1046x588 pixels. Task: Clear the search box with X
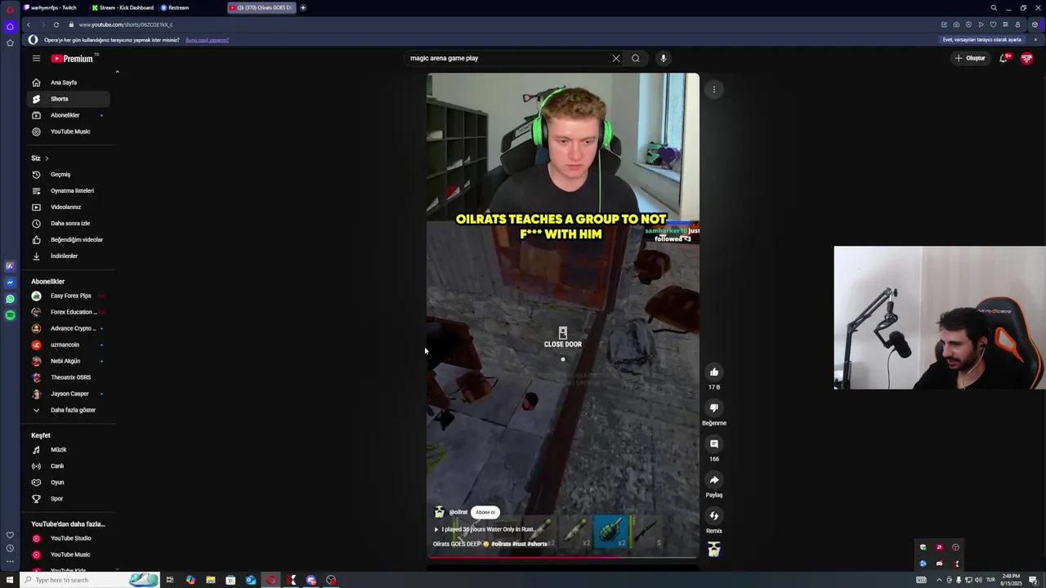tap(616, 58)
